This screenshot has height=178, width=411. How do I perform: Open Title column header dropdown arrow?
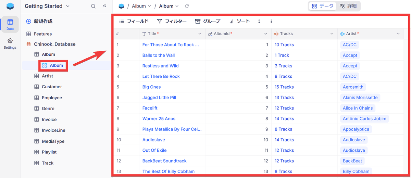coord(200,34)
